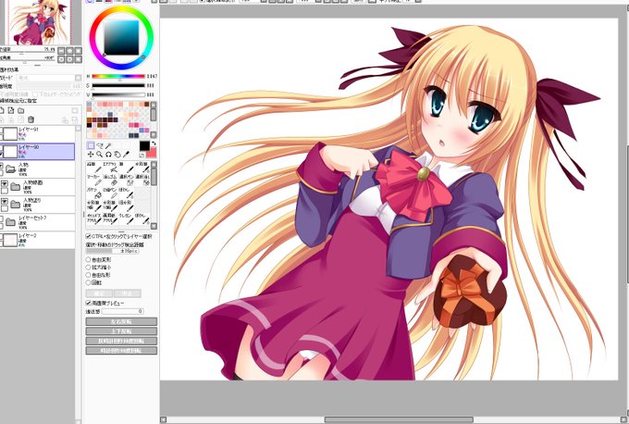Toggle 高画質プレビュー checkbox
629x424 pixels.
[x=89, y=303]
